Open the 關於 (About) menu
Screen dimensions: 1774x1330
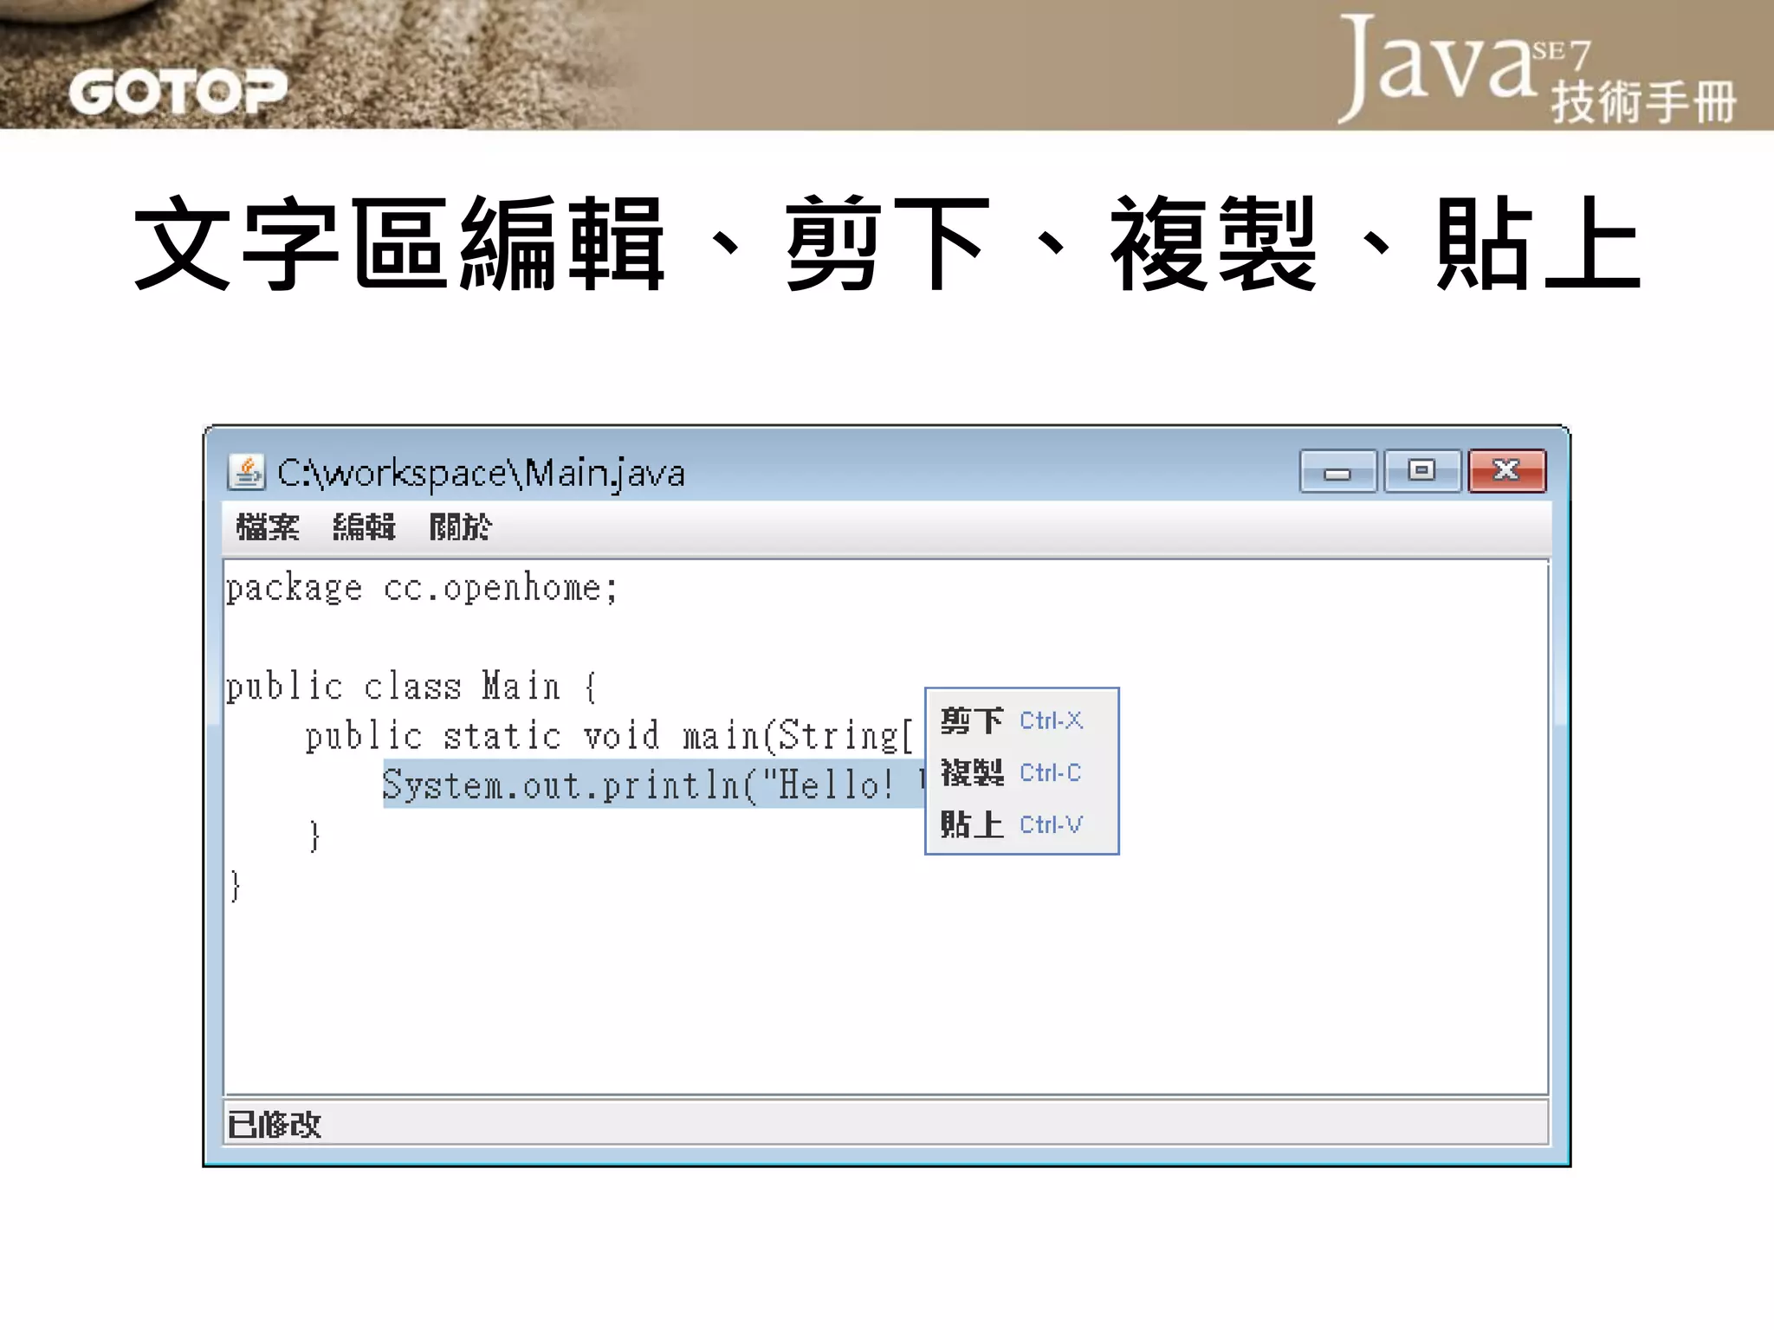click(x=460, y=526)
